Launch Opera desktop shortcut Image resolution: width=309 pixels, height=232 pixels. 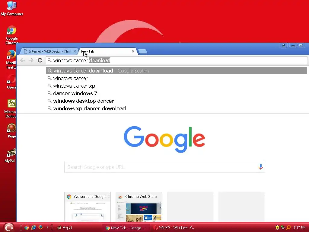(11, 82)
